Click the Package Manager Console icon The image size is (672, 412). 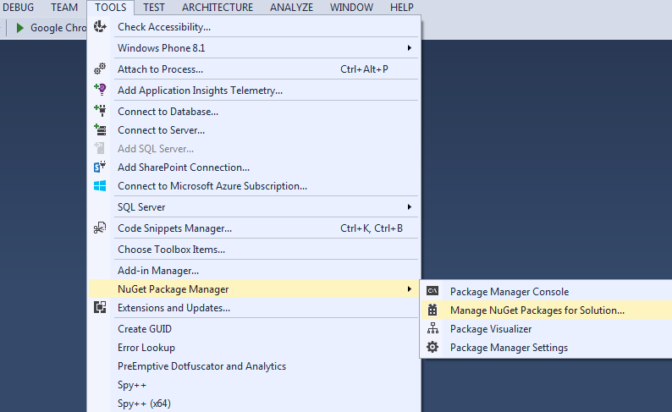coord(432,291)
